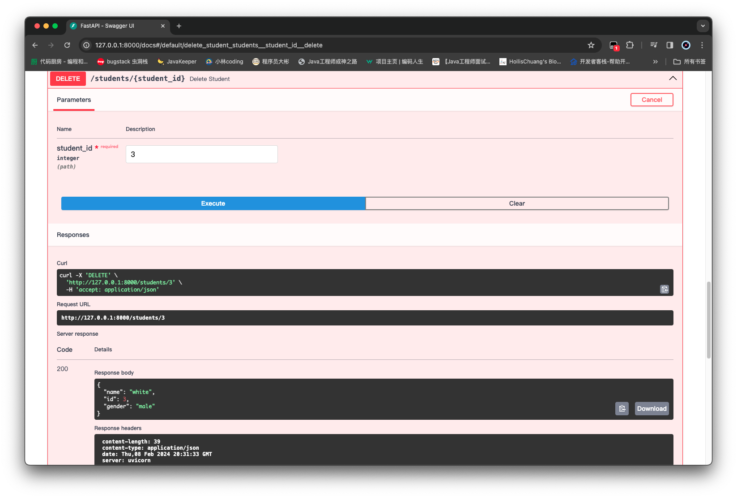
Task: Open the 【Java工程师面试 bookmark
Action: click(x=461, y=62)
